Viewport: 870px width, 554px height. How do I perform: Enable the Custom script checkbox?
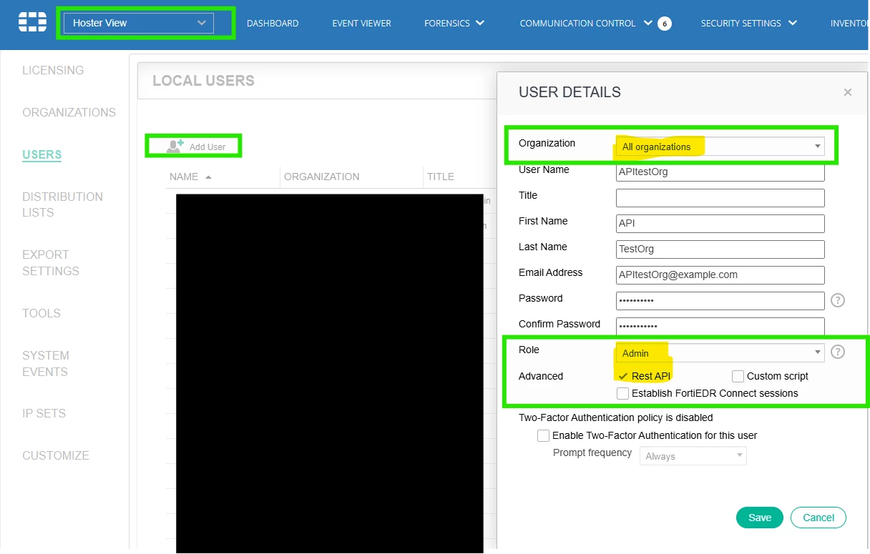point(738,376)
